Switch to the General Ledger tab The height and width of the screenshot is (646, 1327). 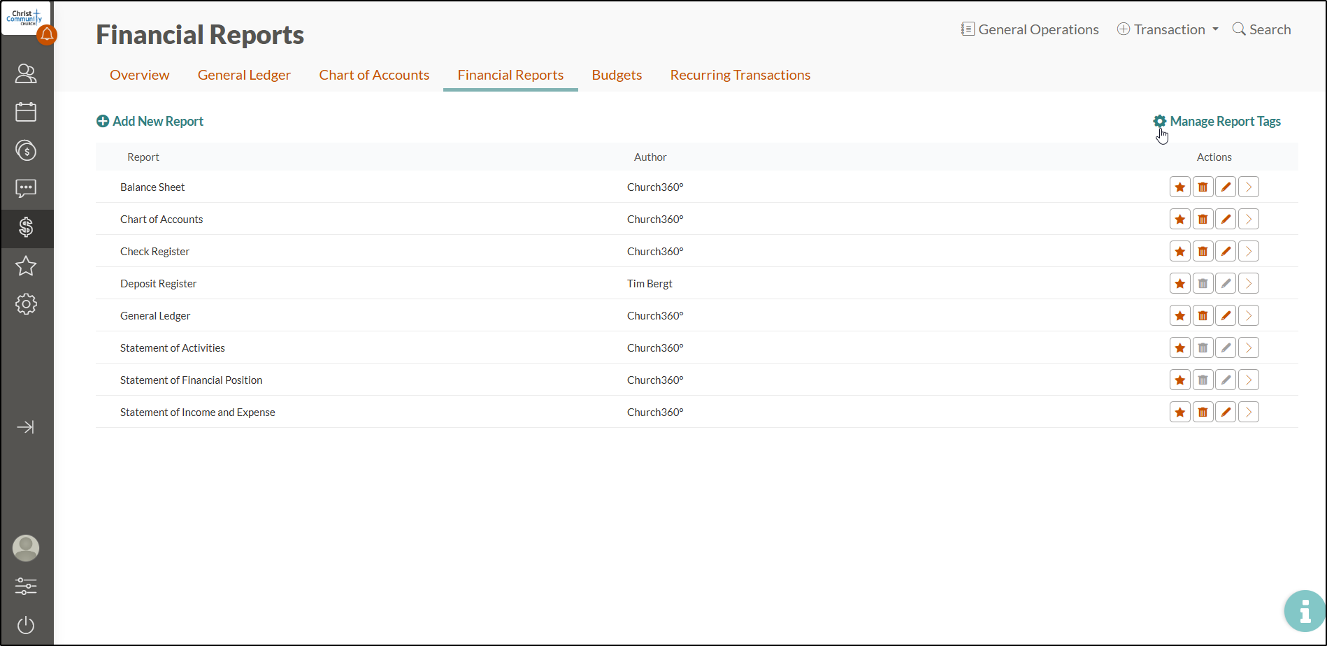(x=244, y=75)
